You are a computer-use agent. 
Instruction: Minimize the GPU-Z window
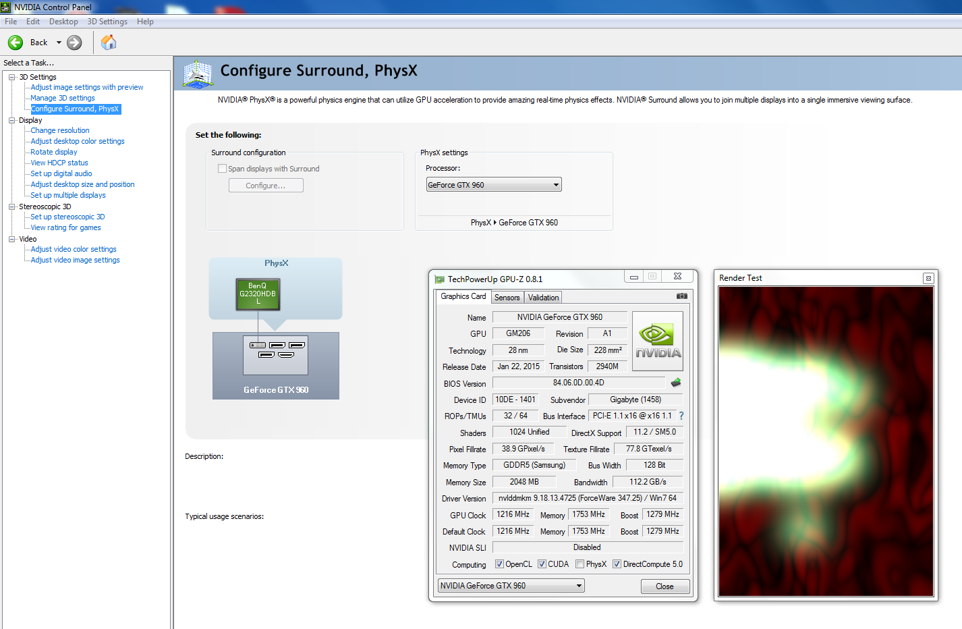click(x=633, y=277)
